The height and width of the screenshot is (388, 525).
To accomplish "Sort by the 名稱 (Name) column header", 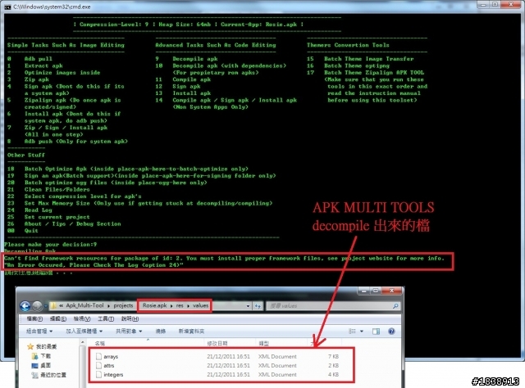I will (100, 343).
